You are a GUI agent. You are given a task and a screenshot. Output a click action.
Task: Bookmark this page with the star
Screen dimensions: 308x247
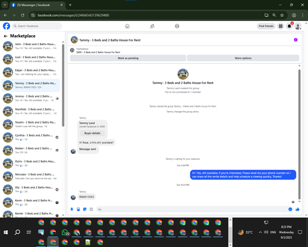pos(282,15)
